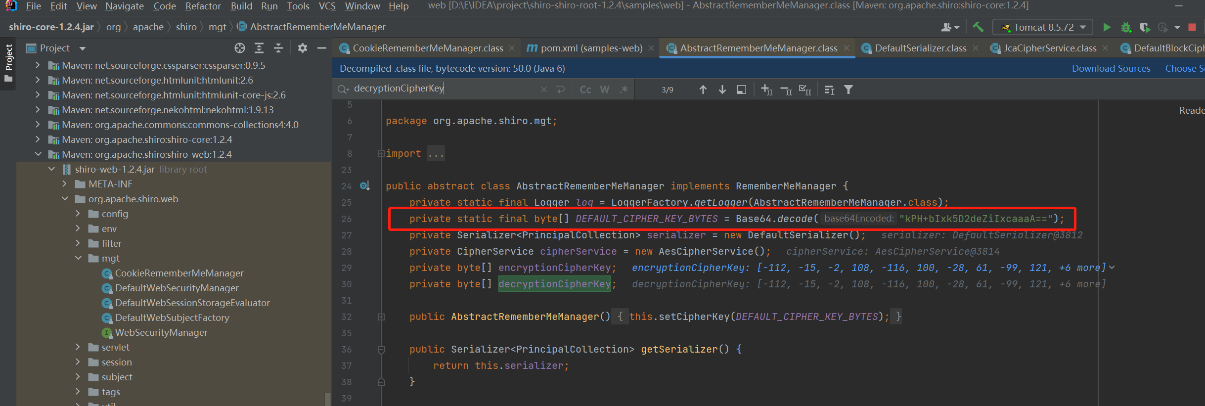Select DefaultWebSessionStorageEvaluator in tree
The image size is (1205, 406).
(x=192, y=303)
